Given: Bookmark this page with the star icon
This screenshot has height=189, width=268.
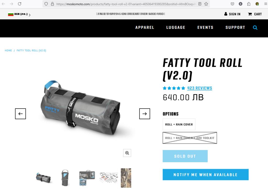Looking at the screenshot, I should [206, 4].
